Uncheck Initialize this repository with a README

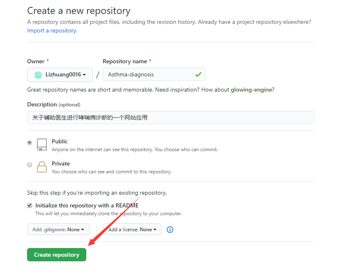pos(30,205)
